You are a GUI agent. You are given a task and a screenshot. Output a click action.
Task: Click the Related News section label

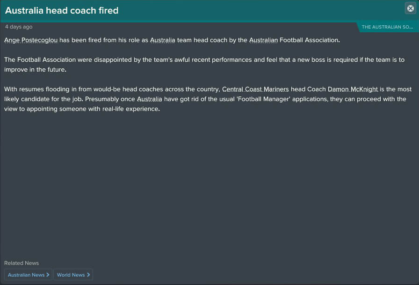point(22,263)
